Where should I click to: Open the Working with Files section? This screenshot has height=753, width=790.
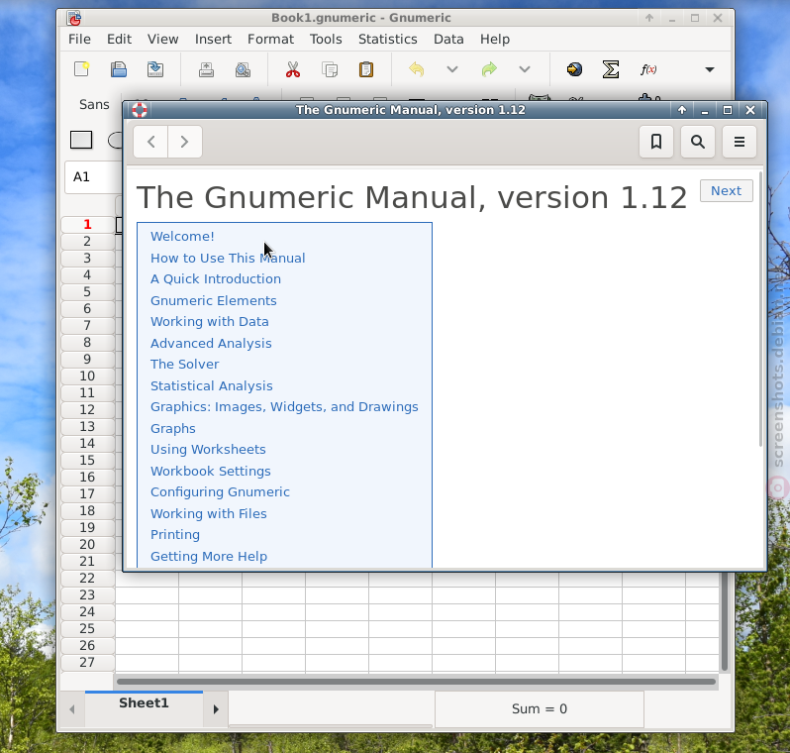tap(209, 514)
